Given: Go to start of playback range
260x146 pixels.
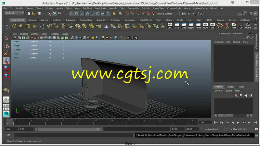Looking at the screenshot, I should (216, 123).
